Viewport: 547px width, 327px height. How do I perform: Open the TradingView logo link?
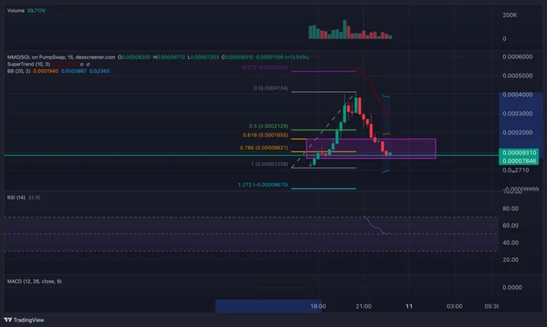(24, 320)
